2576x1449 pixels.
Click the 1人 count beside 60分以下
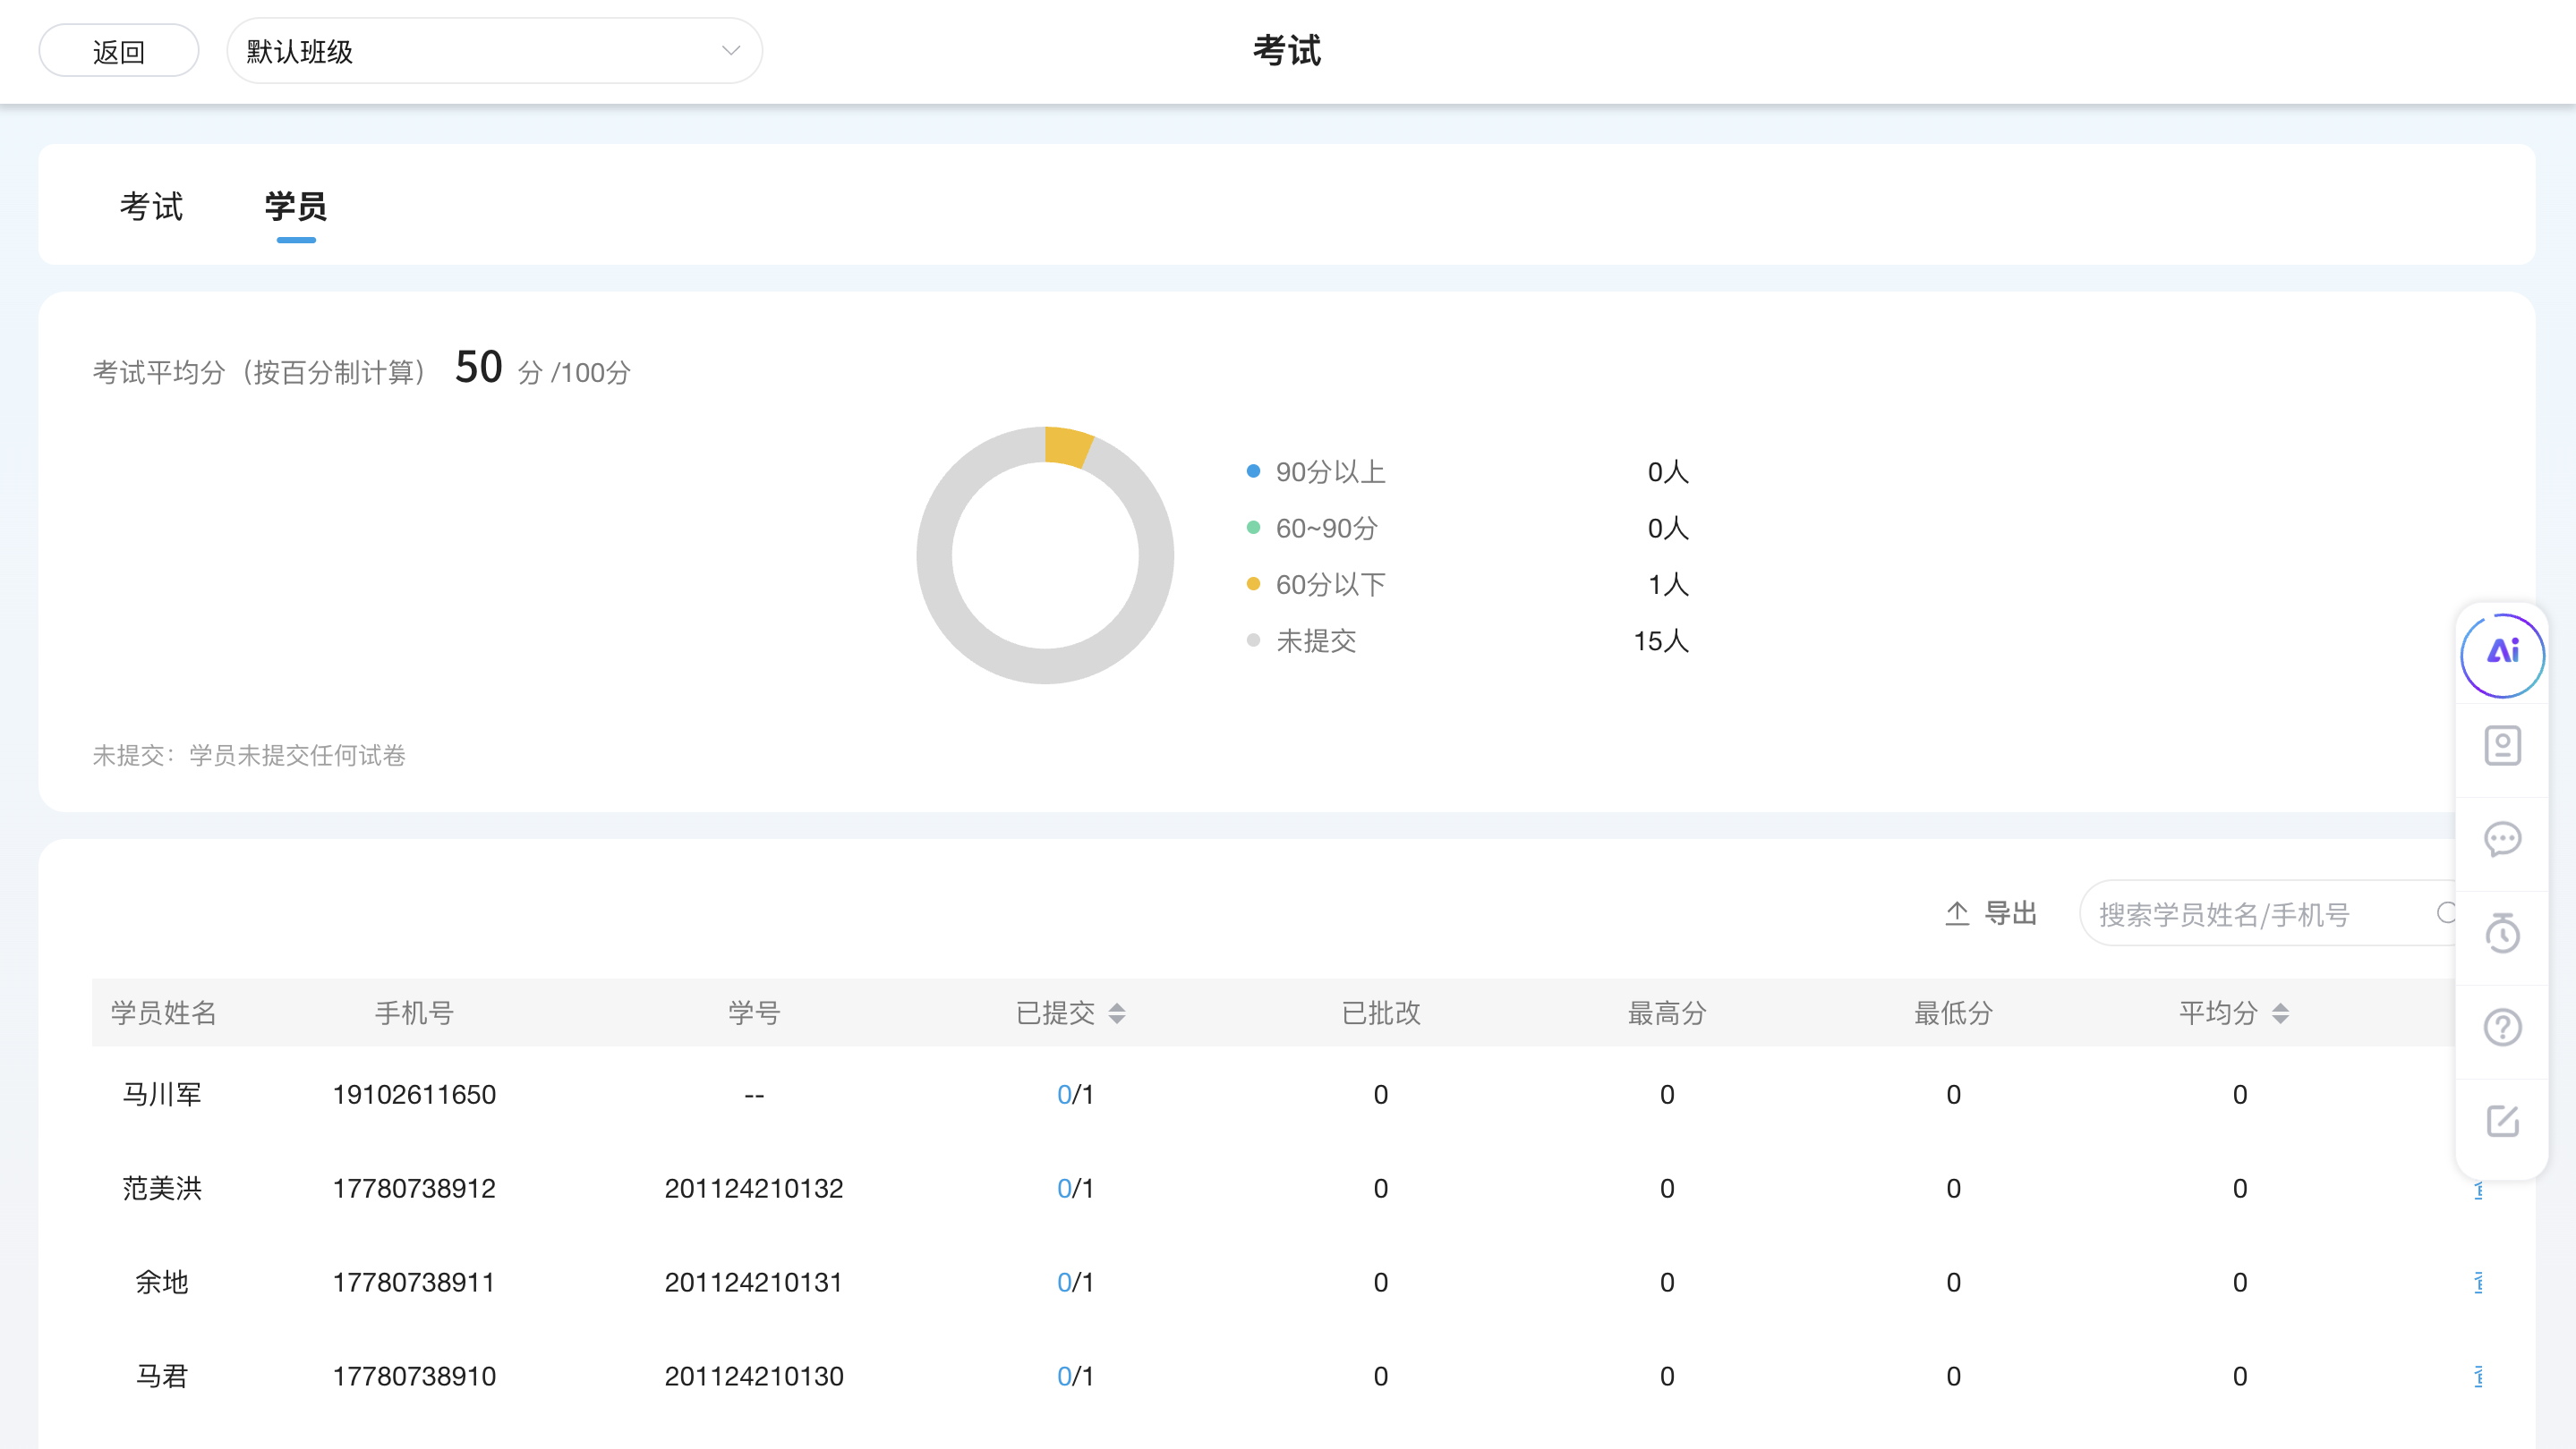1668,585
